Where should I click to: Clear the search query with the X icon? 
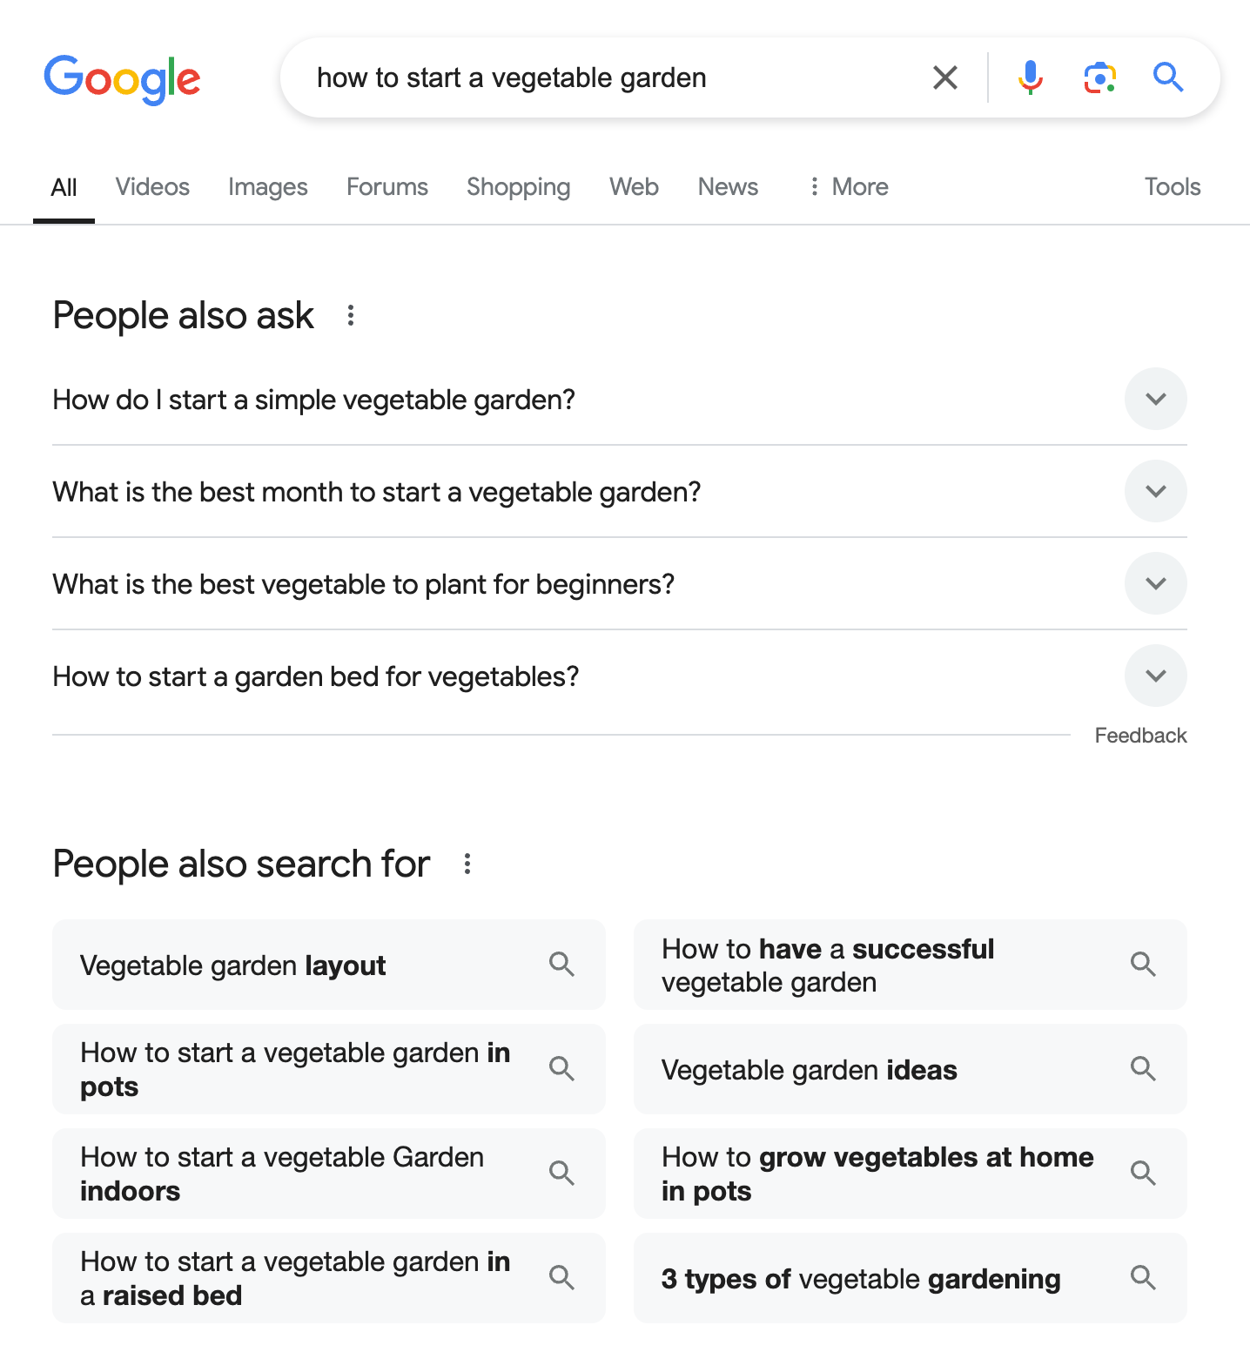pos(944,77)
